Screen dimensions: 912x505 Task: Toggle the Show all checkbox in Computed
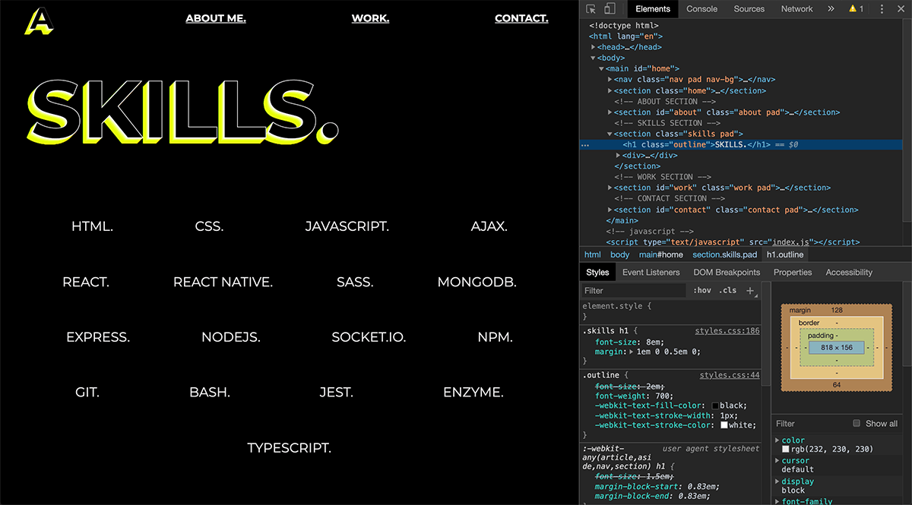point(857,424)
